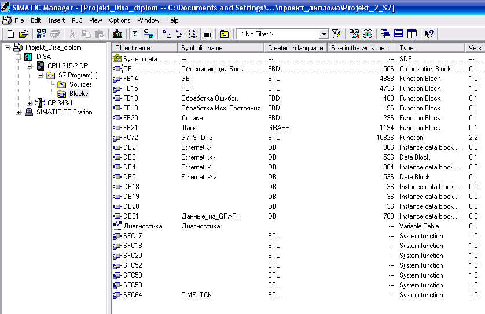Viewport: 485px width, 314px height.
Task: Select the DISA station tree item
Action: (x=43, y=57)
